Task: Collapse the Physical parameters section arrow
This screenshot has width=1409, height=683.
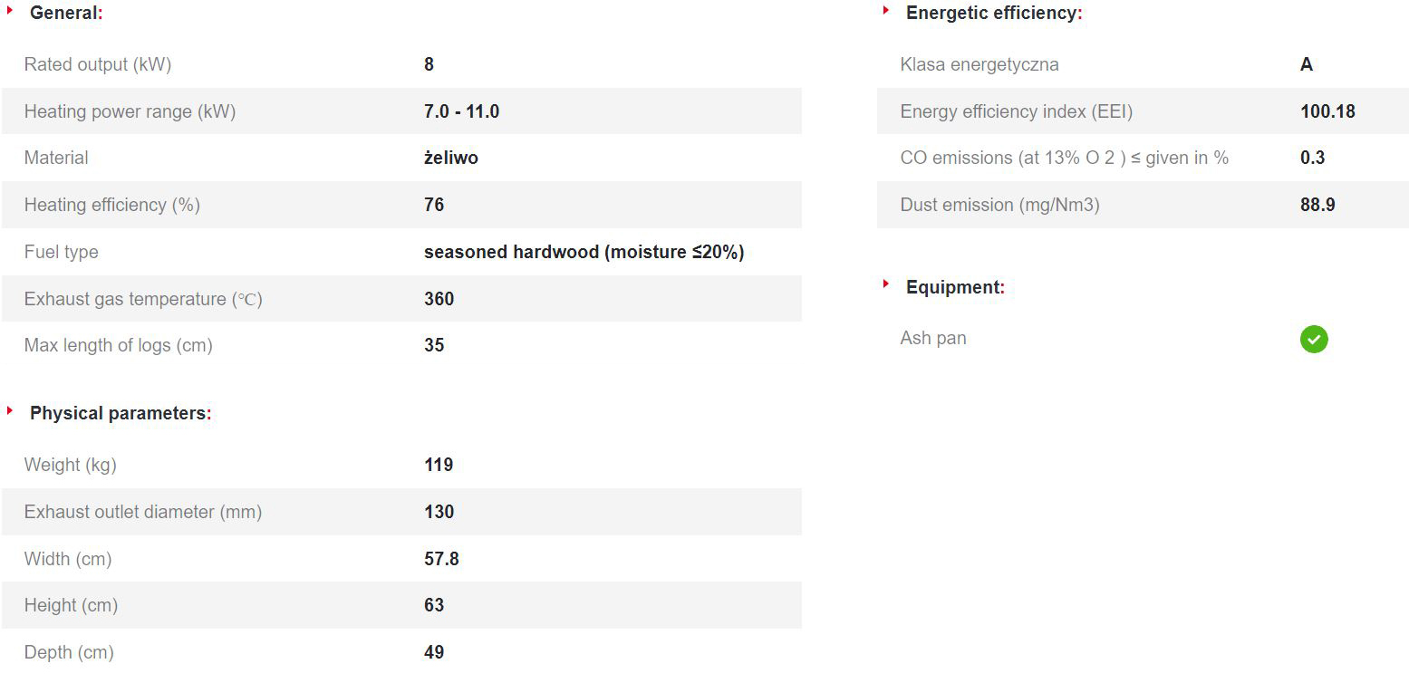Action: [x=10, y=411]
